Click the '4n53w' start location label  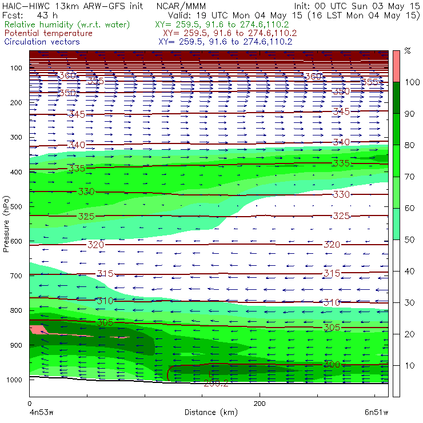(x=41, y=413)
